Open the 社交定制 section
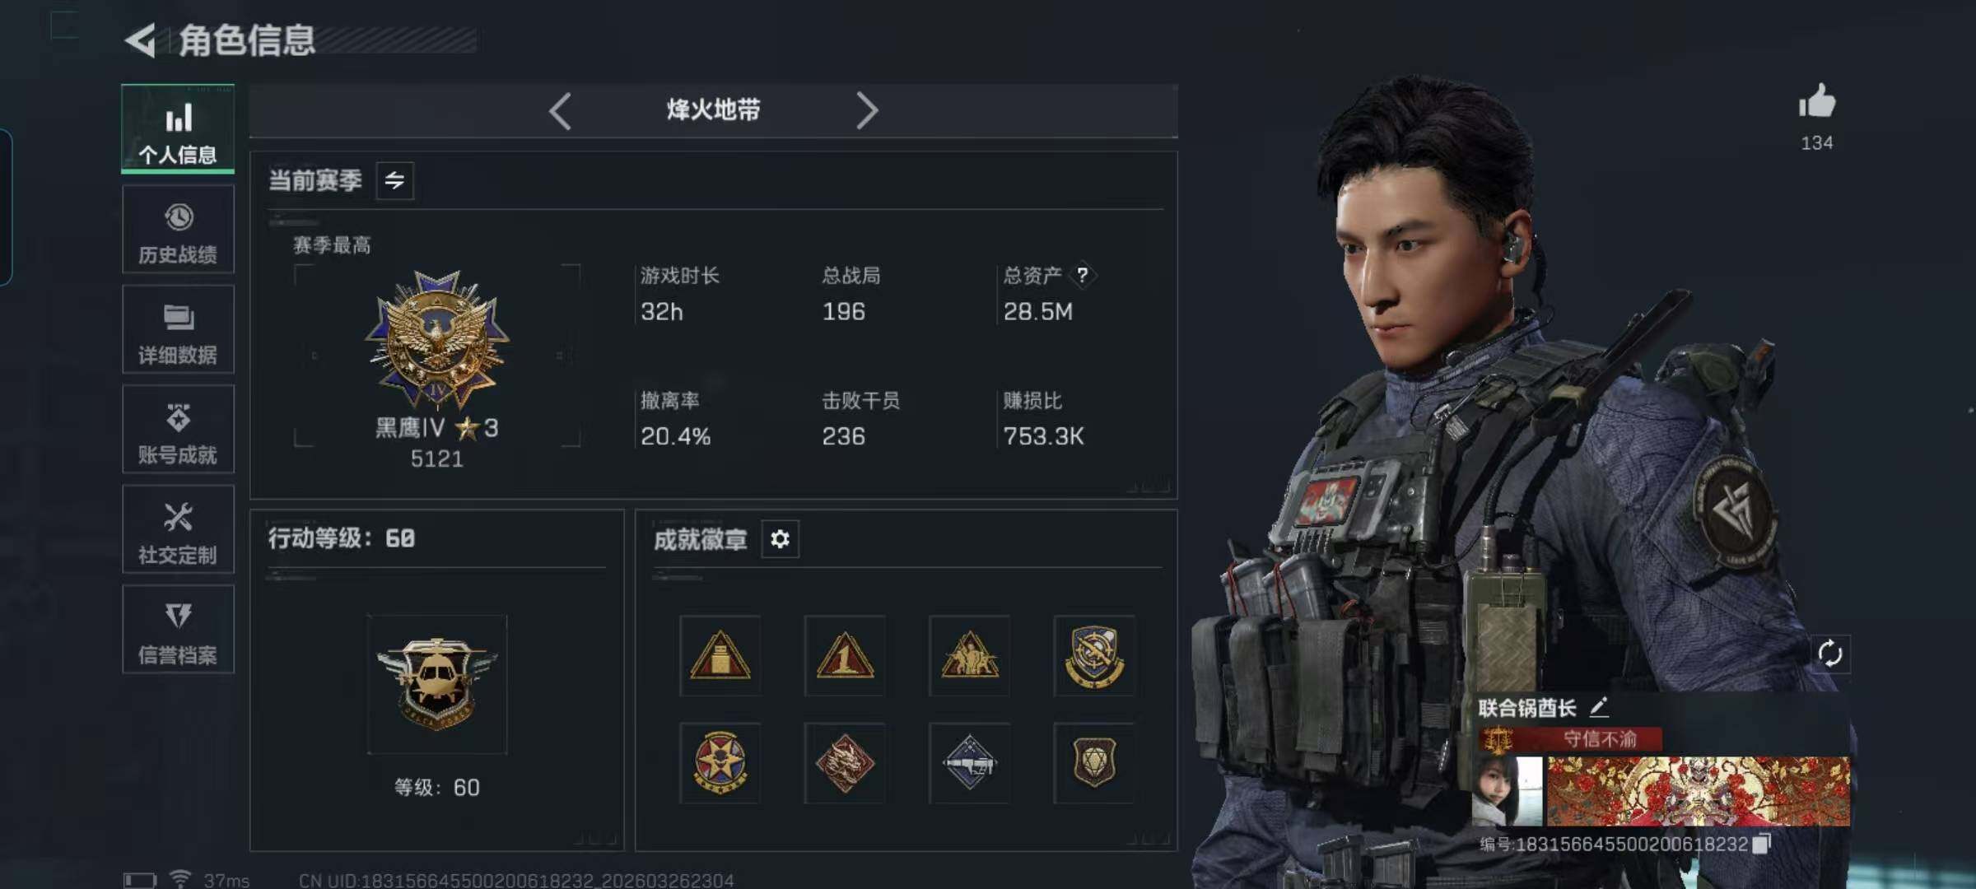1976x889 pixels. [178, 529]
